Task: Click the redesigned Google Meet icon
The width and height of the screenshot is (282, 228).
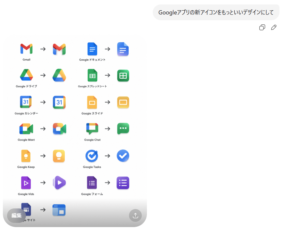Action: coord(60,129)
